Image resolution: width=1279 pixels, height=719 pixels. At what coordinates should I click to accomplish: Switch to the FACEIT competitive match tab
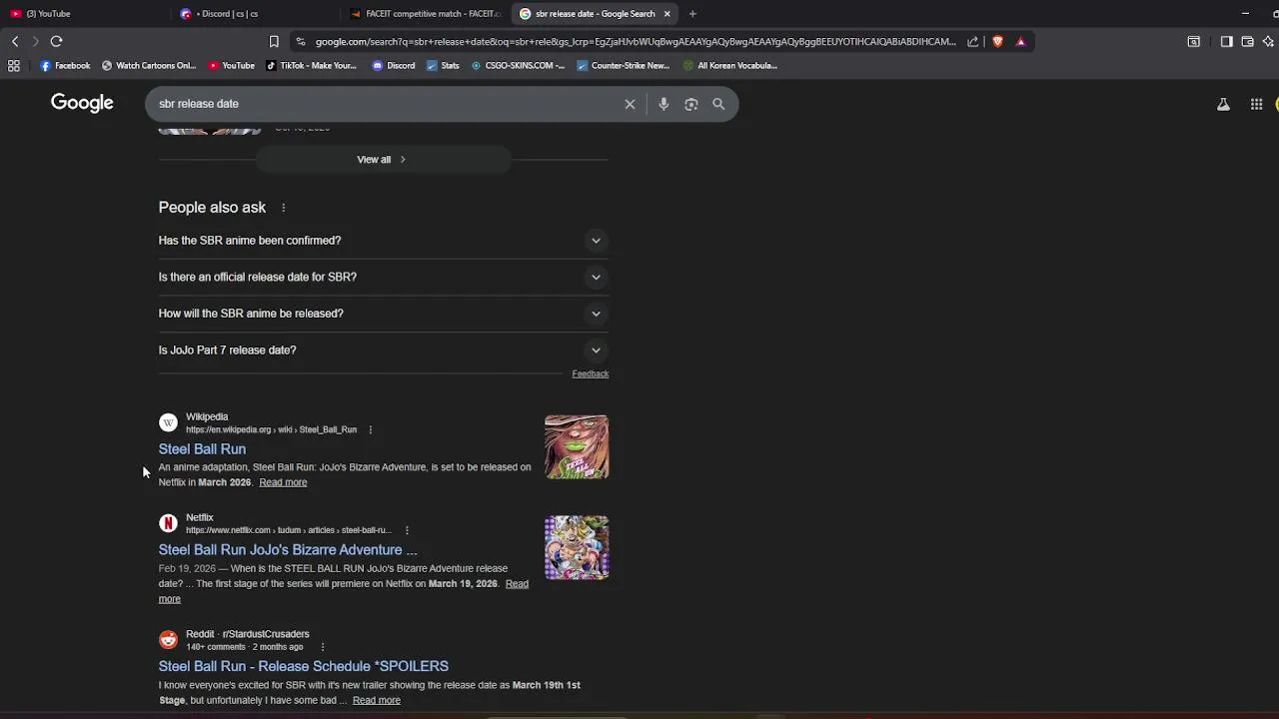coord(425,13)
